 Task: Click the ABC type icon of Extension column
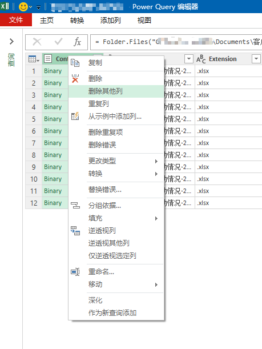pos(201,59)
